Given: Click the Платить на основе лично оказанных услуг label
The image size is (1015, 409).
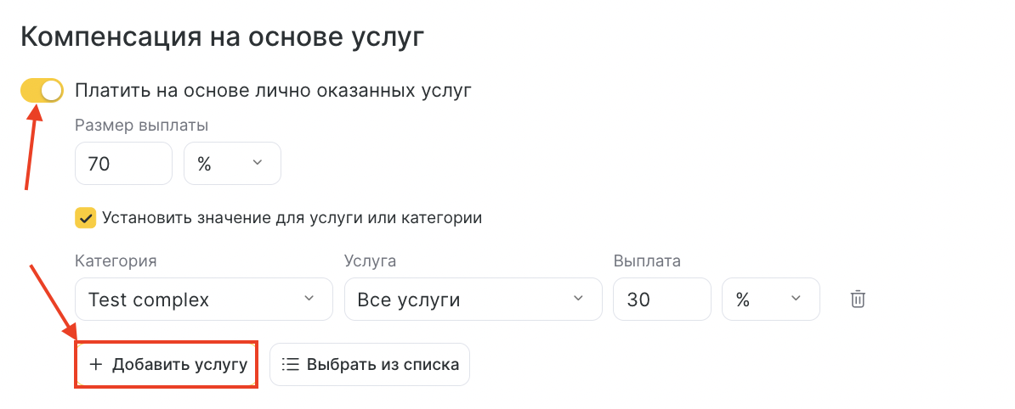Looking at the screenshot, I should pos(273,91).
